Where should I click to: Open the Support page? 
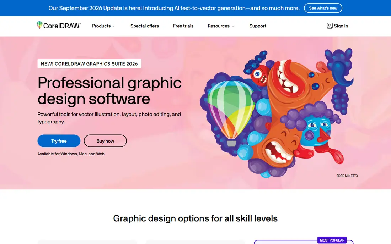258,26
